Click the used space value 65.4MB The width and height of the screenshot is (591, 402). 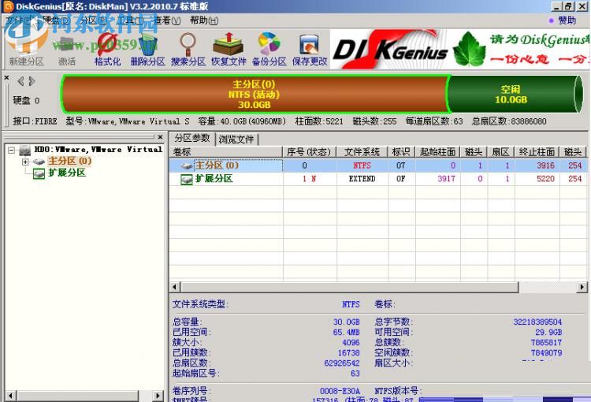pyautogui.click(x=346, y=332)
